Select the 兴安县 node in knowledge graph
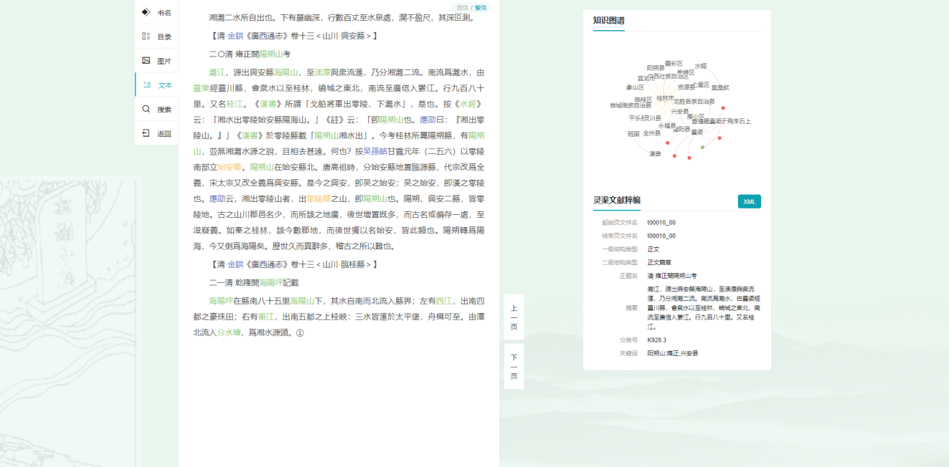The height and width of the screenshot is (467, 949). click(x=679, y=111)
